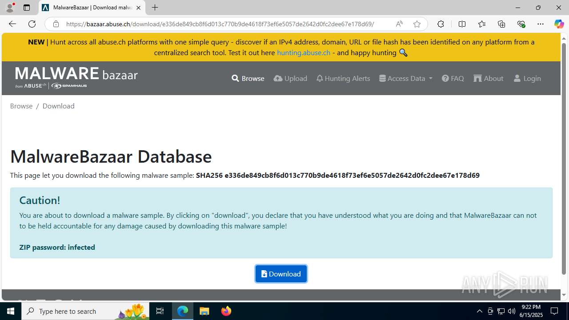Screen dimensions: 569x320
Task: Toggle the Split screen icon
Action: point(462,24)
